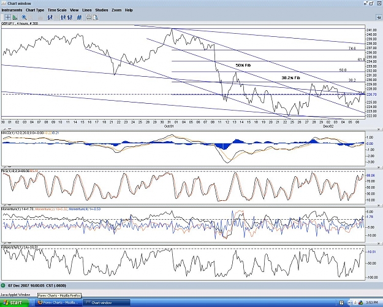Collapse the MACD study panel arrows

pyautogui.click(x=7, y=129)
